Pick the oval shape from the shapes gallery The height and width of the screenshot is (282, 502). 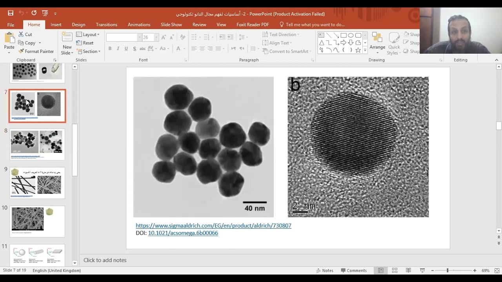point(351,35)
